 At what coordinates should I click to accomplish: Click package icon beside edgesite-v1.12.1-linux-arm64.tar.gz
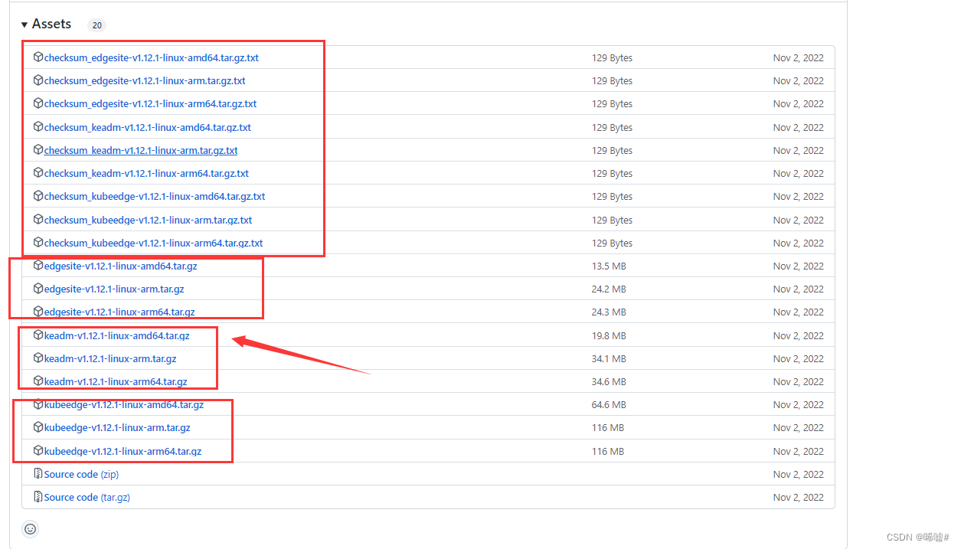tap(38, 312)
